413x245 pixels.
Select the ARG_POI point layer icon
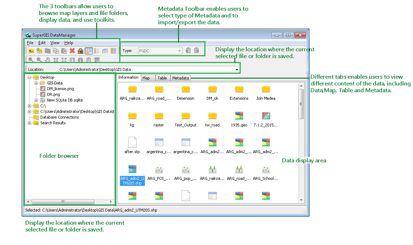click(159, 170)
